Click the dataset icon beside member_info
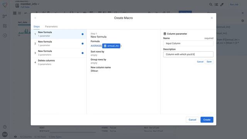 click(x=17, y=5)
